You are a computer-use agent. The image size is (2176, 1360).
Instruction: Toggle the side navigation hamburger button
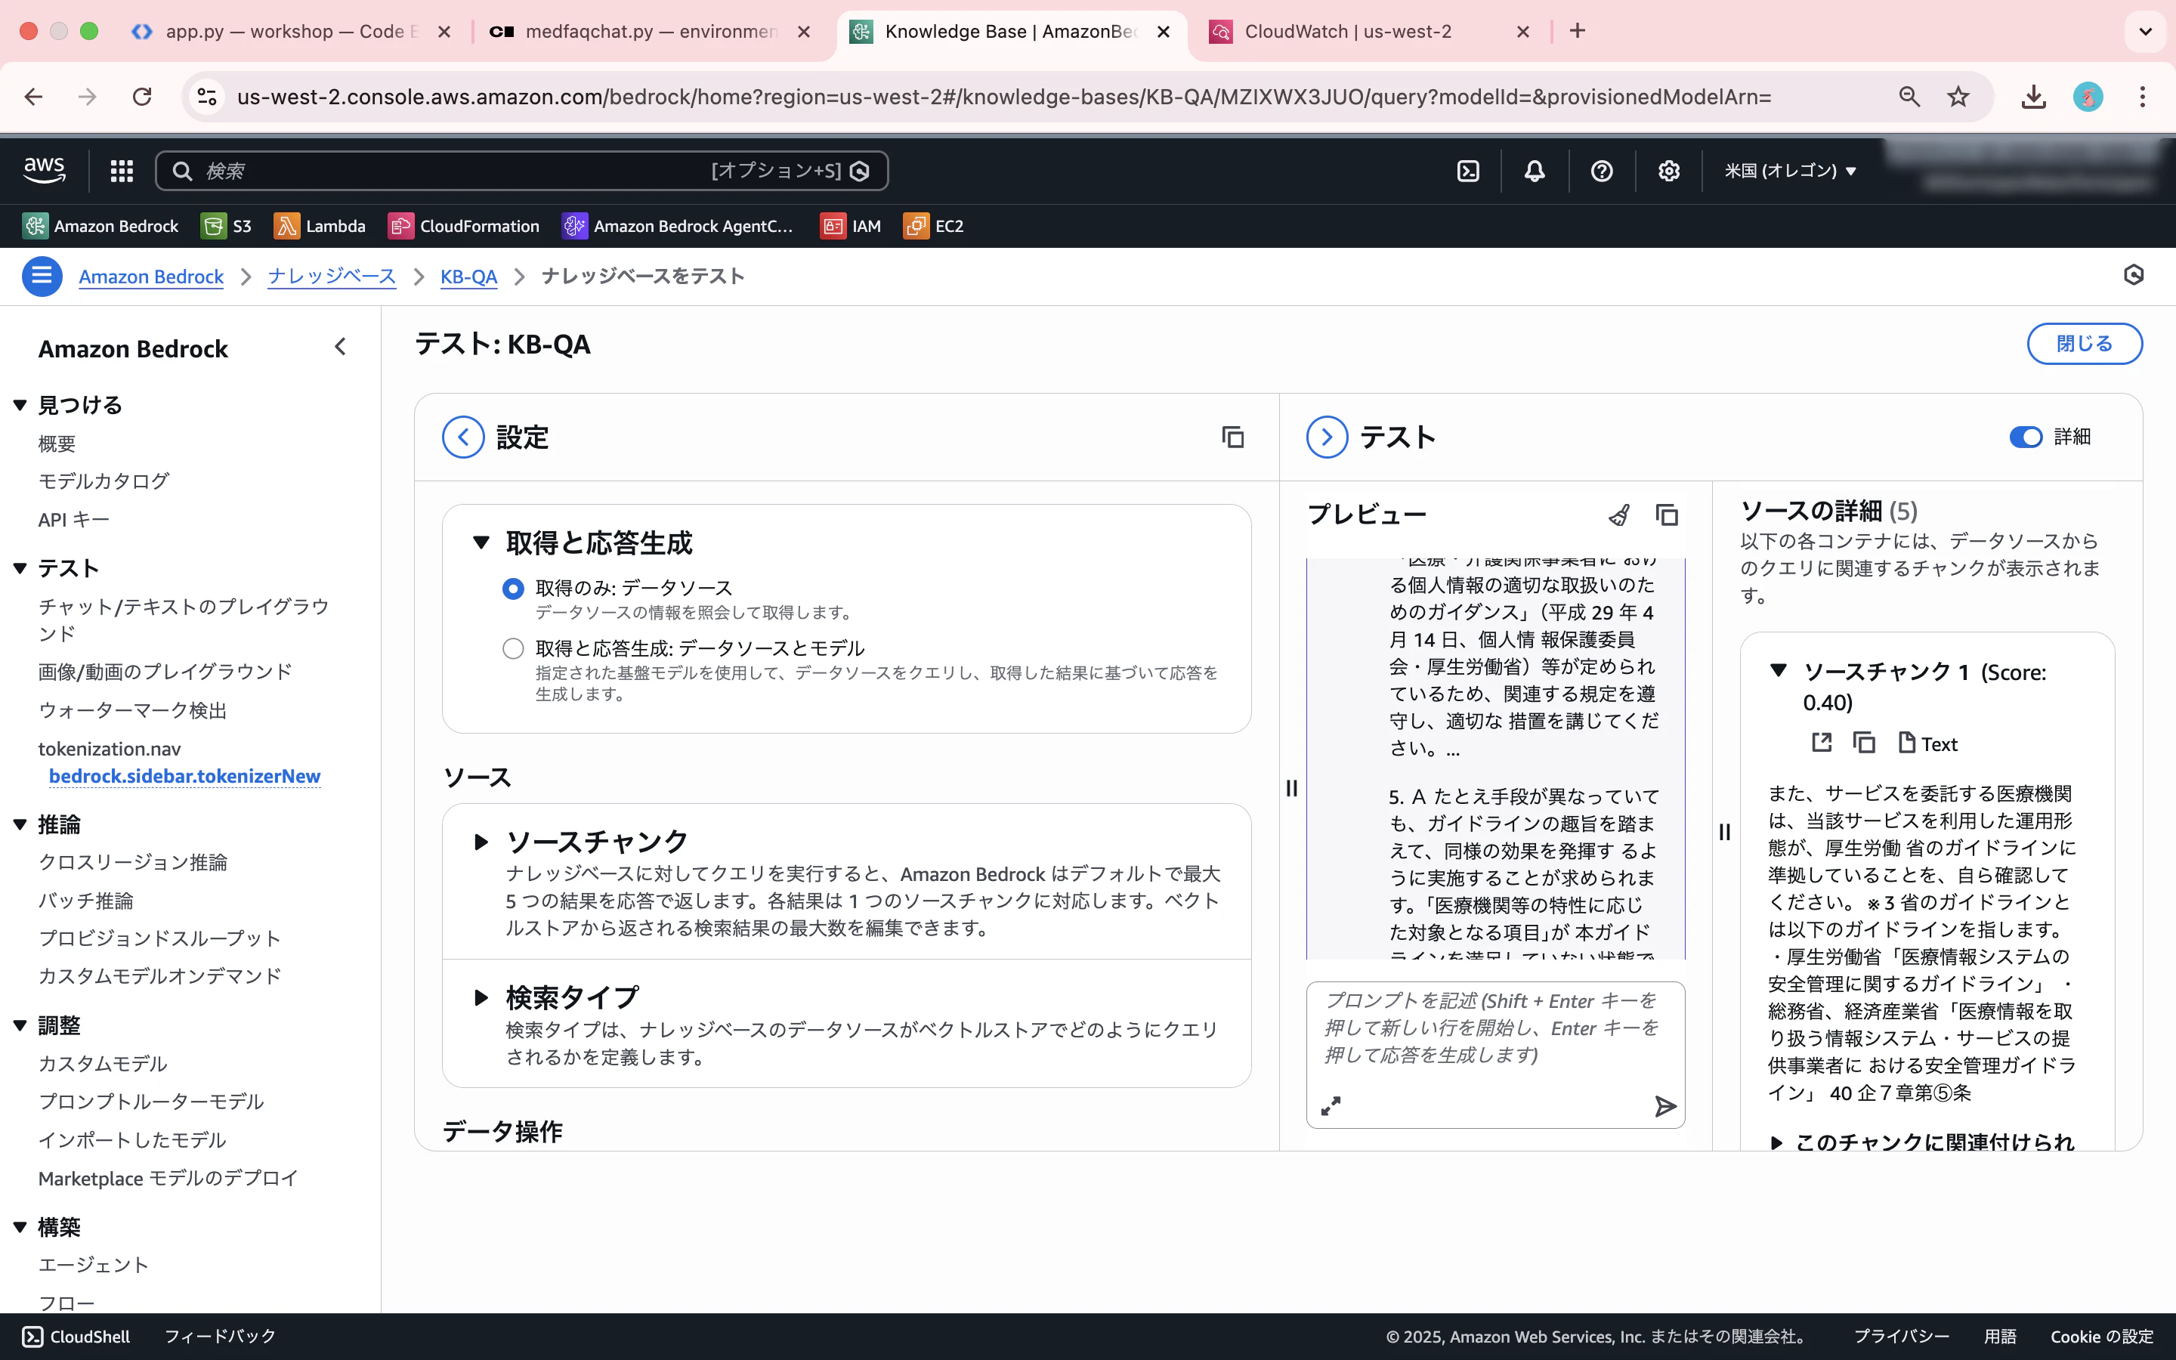coord(42,276)
